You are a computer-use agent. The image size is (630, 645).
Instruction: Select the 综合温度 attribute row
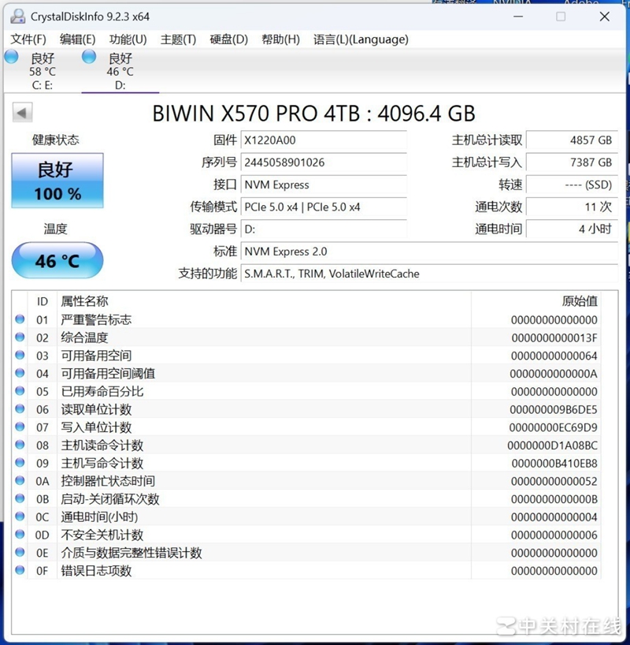306,337
